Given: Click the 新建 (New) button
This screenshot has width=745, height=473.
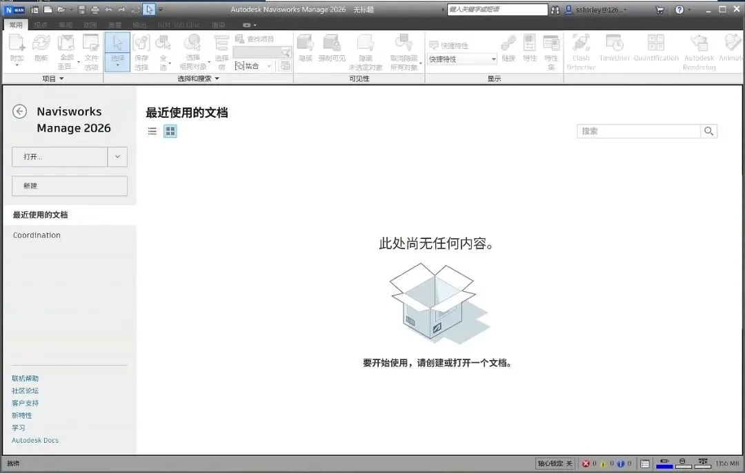Looking at the screenshot, I should pyautogui.click(x=70, y=186).
